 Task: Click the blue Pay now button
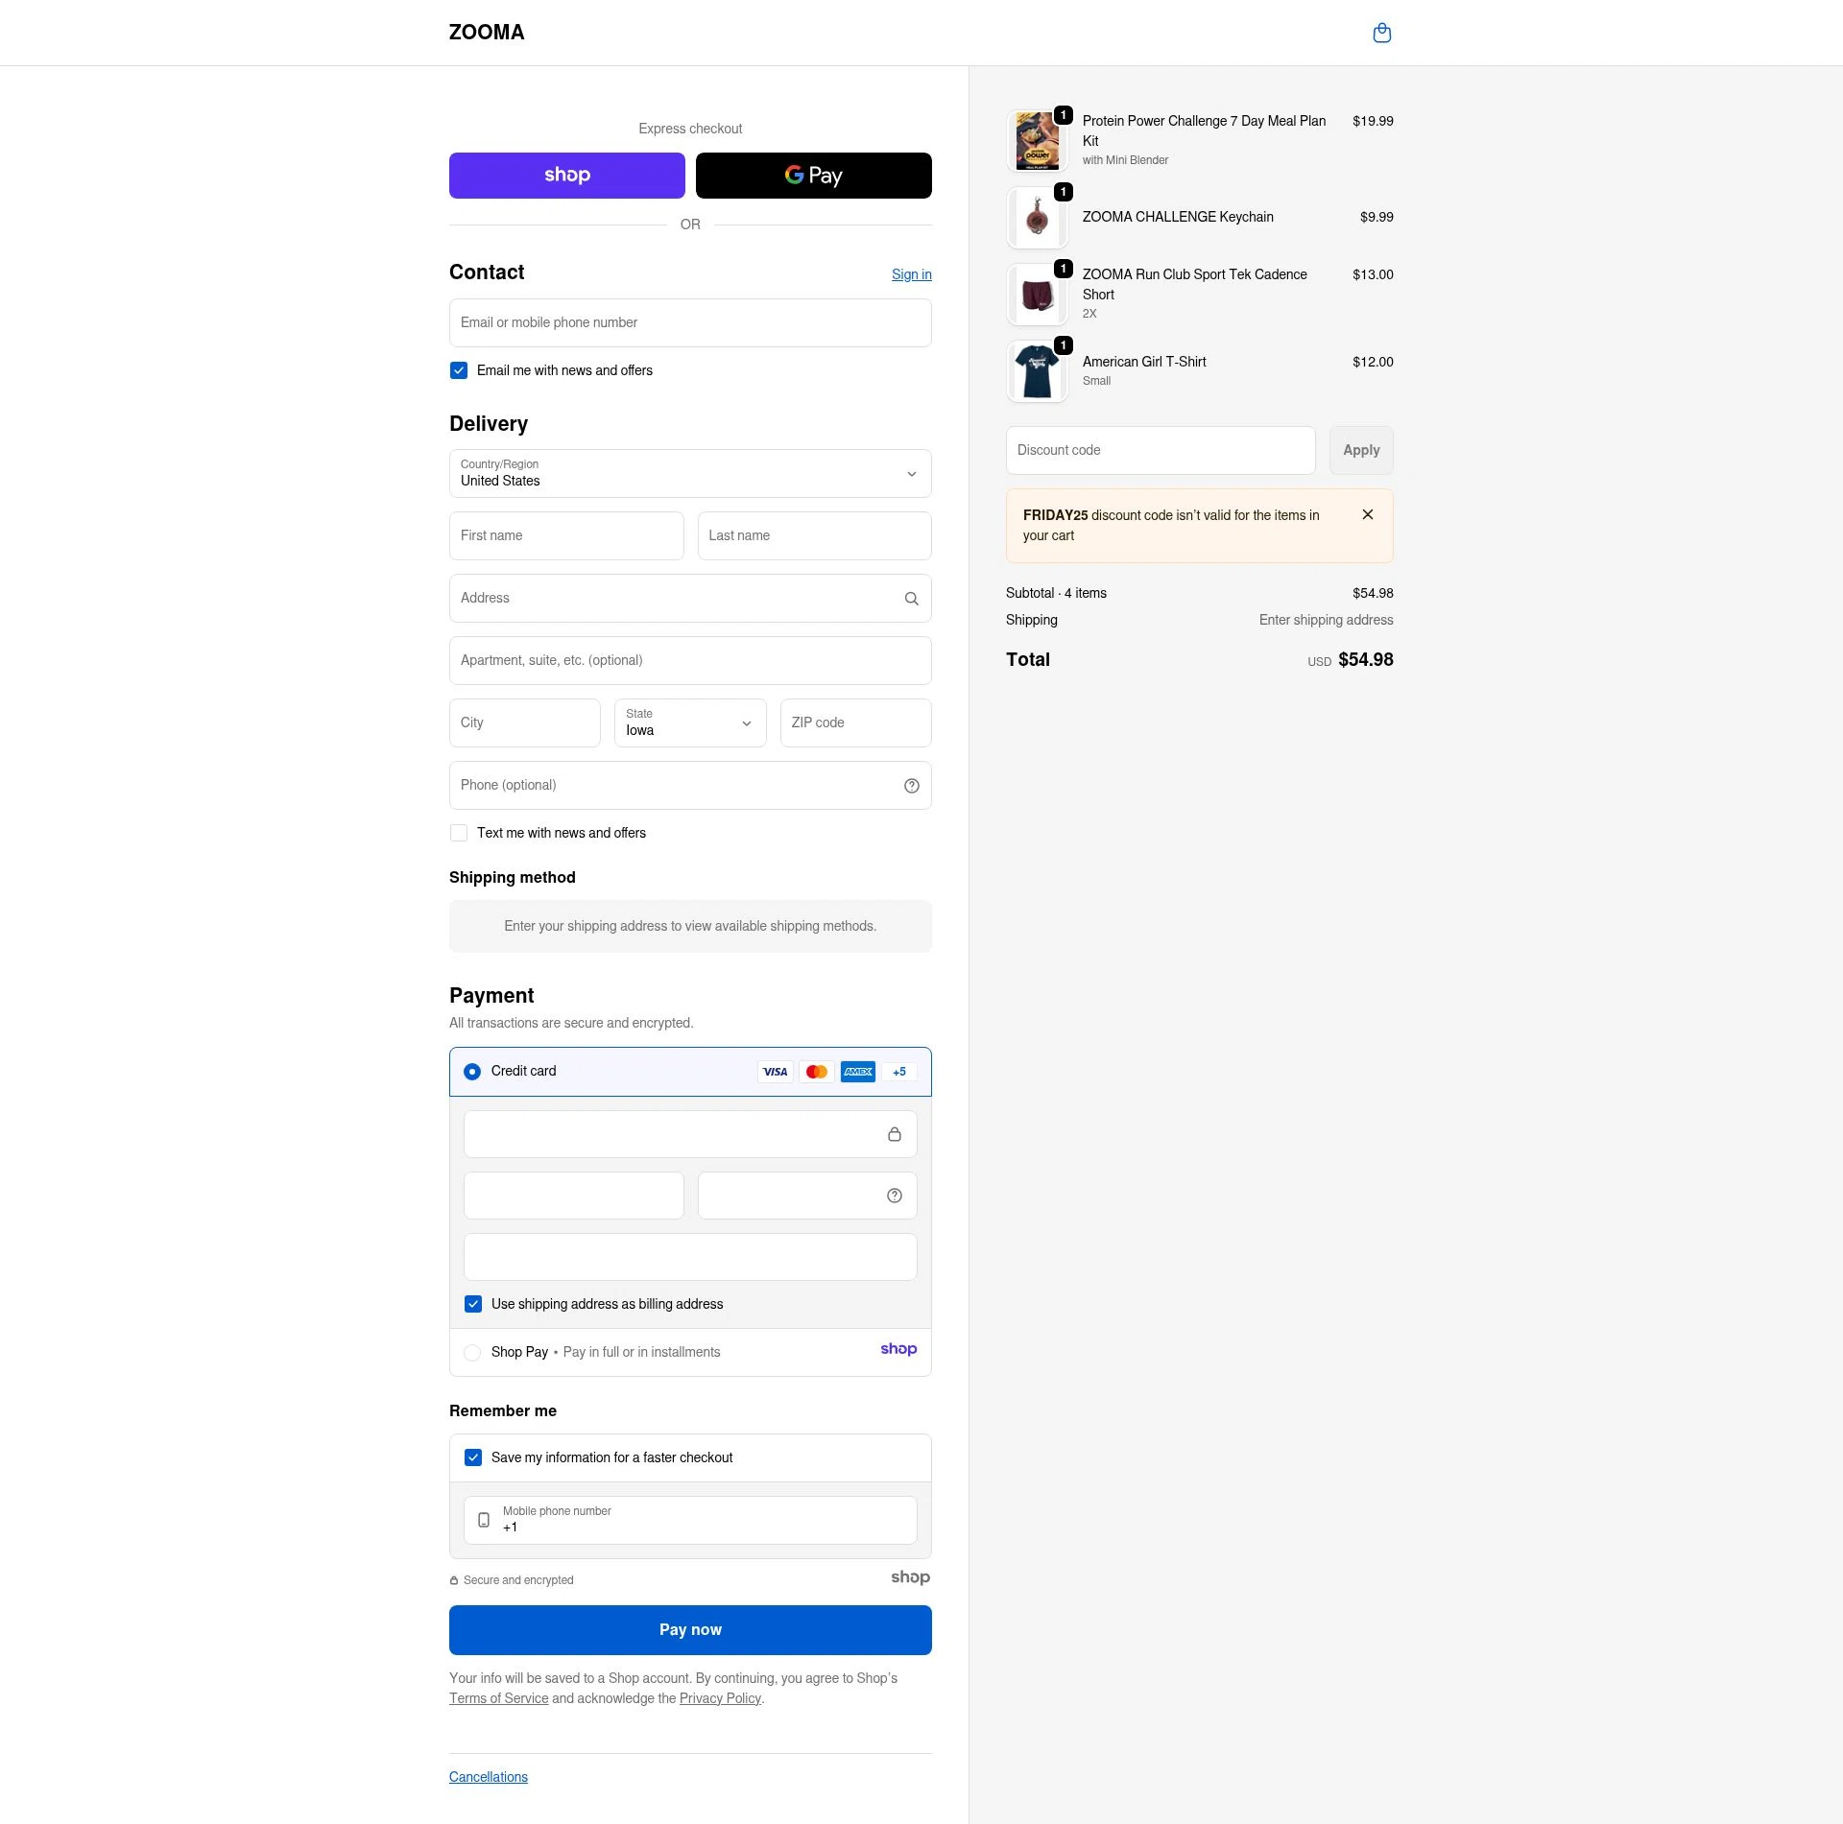coord(690,1629)
